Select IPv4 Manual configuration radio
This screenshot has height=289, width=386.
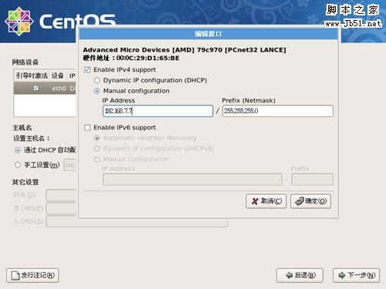click(x=96, y=91)
